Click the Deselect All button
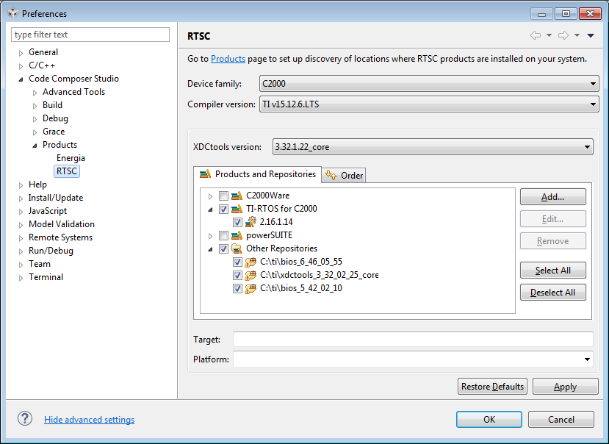The image size is (609, 444). point(552,292)
